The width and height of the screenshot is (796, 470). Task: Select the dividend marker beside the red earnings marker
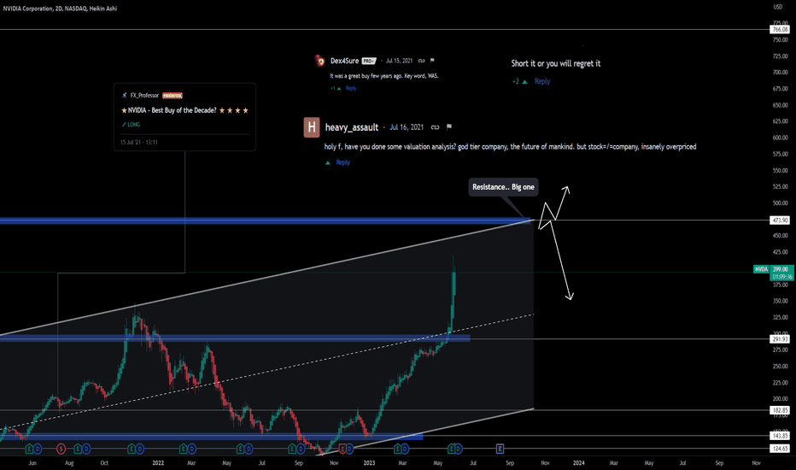[350, 449]
